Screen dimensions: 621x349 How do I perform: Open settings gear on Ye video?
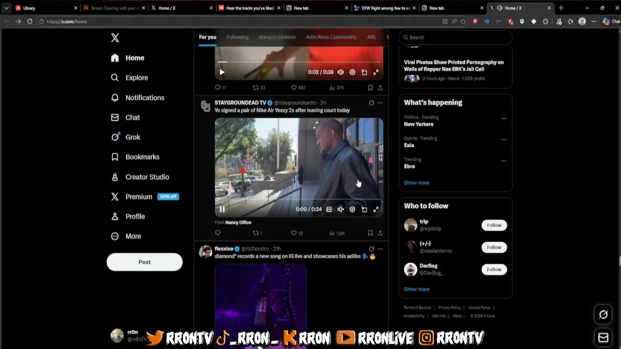pyautogui.click(x=352, y=209)
